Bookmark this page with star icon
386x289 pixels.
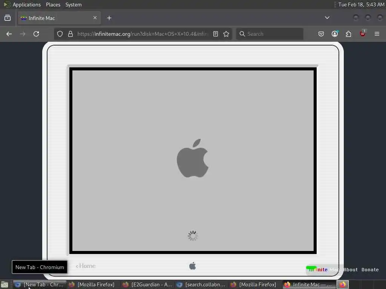tap(226, 34)
